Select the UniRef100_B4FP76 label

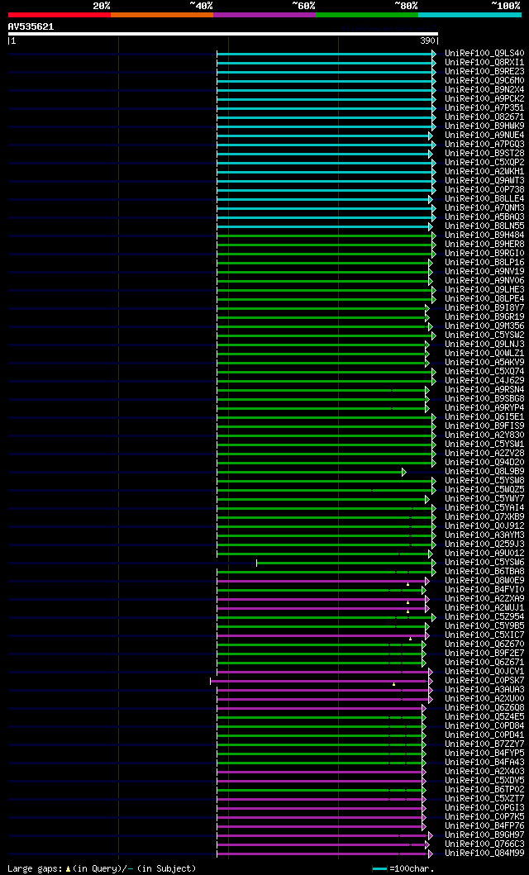485,826
